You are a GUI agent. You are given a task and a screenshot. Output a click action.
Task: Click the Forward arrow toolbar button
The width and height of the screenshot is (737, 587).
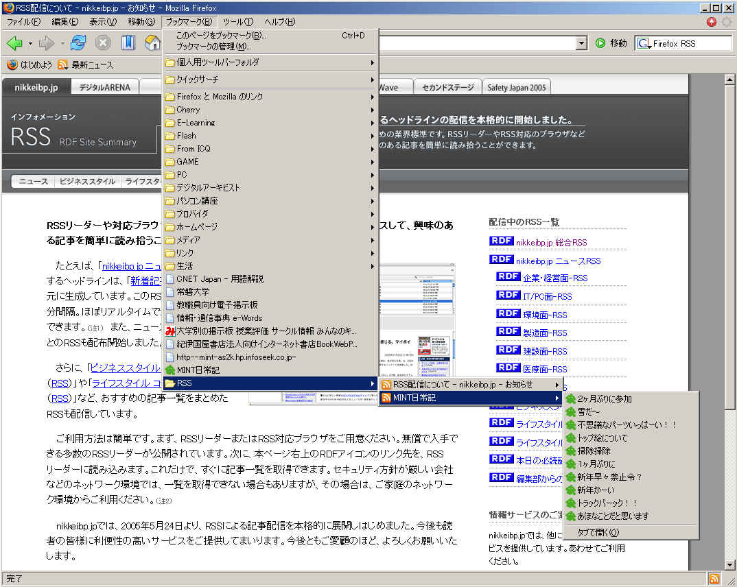click(x=46, y=43)
